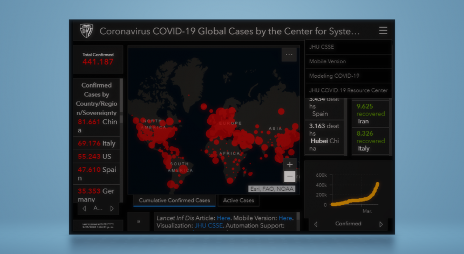Click the SOUTH AMERICA map label
The height and width of the screenshot is (254, 464).
point(180,167)
